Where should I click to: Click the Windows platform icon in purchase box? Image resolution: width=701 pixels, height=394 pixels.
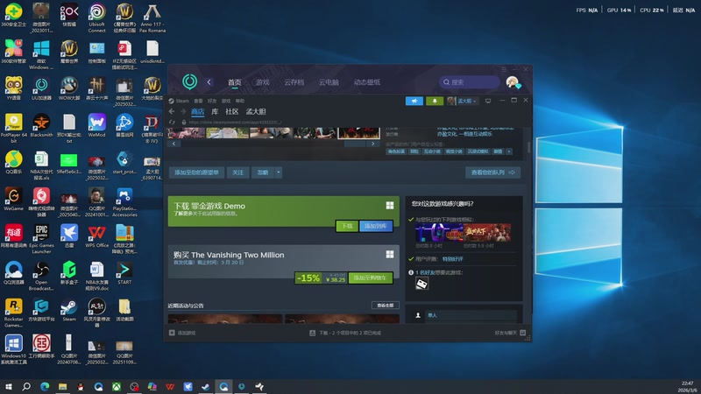pyautogui.click(x=390, y=254)
